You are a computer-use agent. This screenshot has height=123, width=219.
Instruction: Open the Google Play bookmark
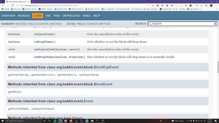pos(137,9)
